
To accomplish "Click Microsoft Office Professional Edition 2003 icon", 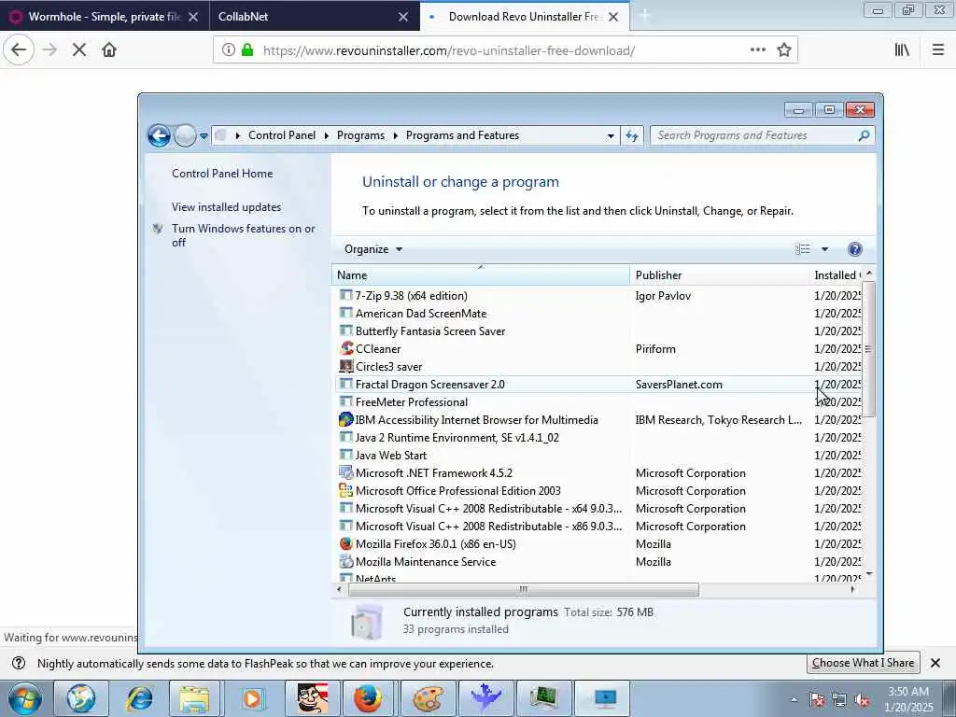I will [345, 490].
